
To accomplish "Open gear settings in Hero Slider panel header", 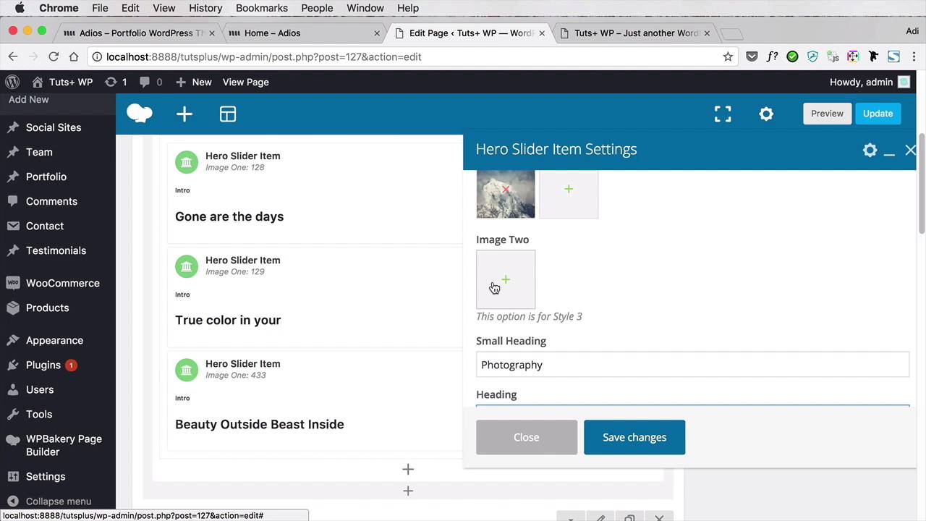I will (870, 150).
